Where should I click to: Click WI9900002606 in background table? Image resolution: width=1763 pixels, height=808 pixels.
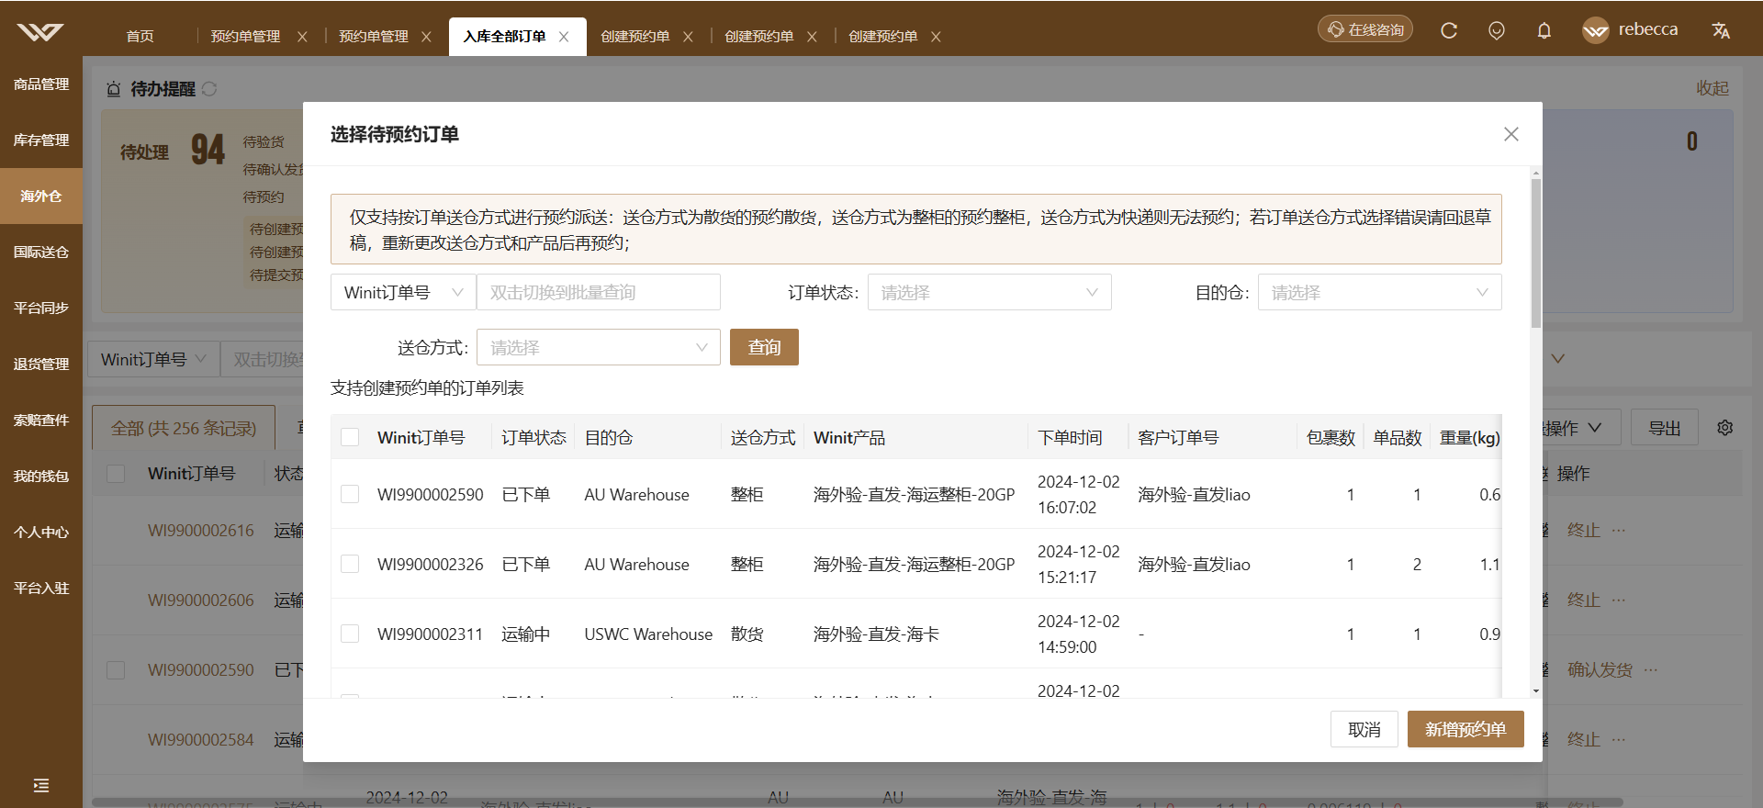(201, 600)
